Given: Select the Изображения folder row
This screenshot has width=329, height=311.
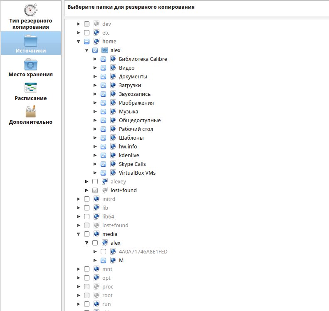Looking at the screenshot, I should 136,103.
